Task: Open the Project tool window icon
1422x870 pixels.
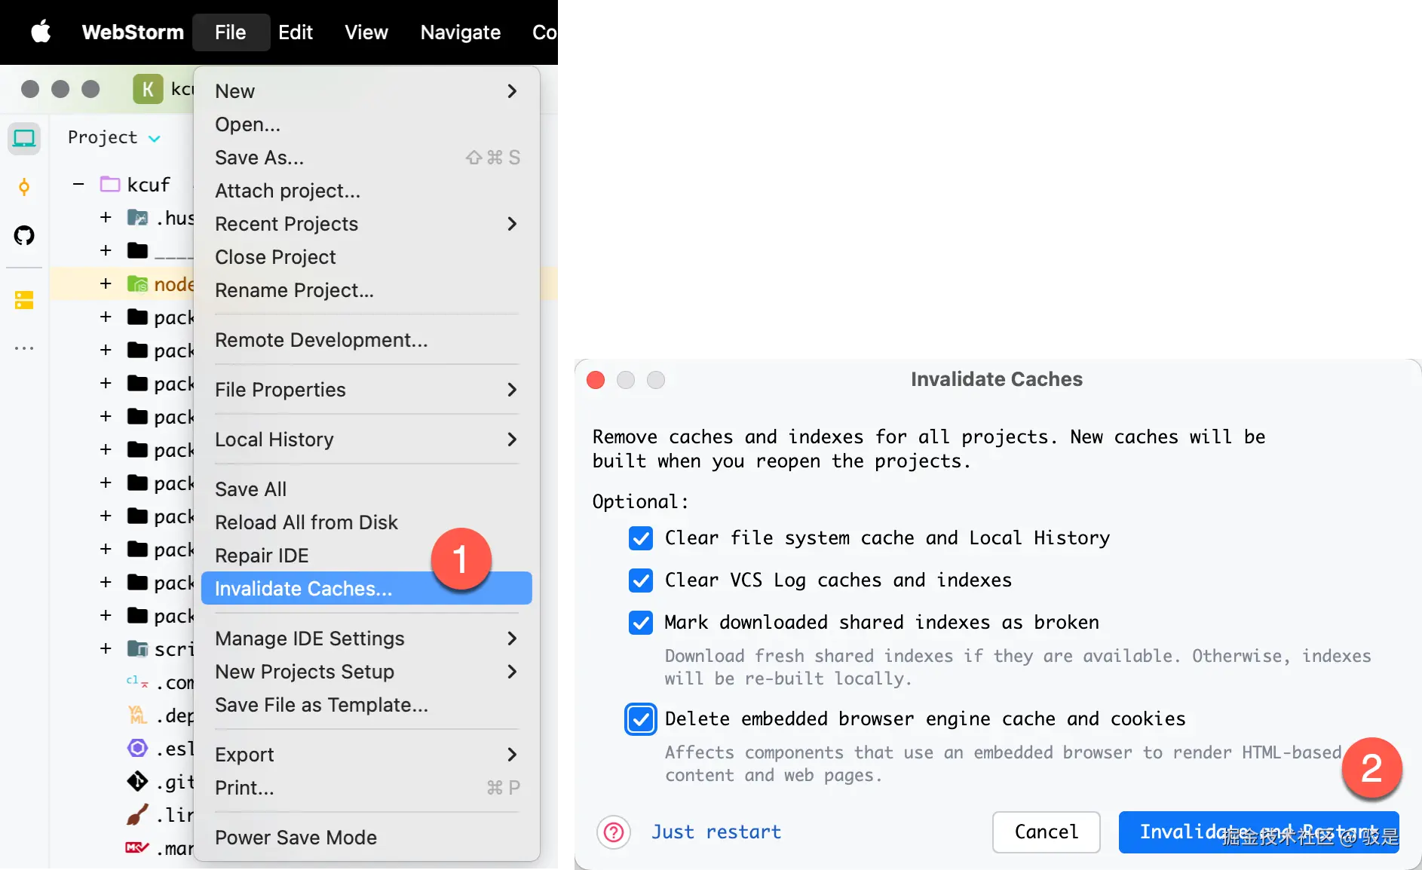Action: coord(24,139)
